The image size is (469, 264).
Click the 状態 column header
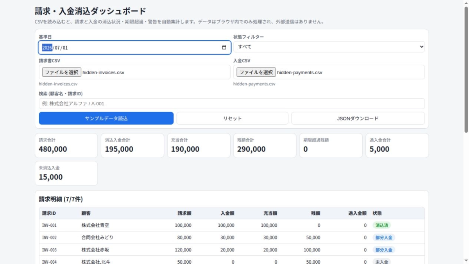pyautogui.click(x=377, y=213)
